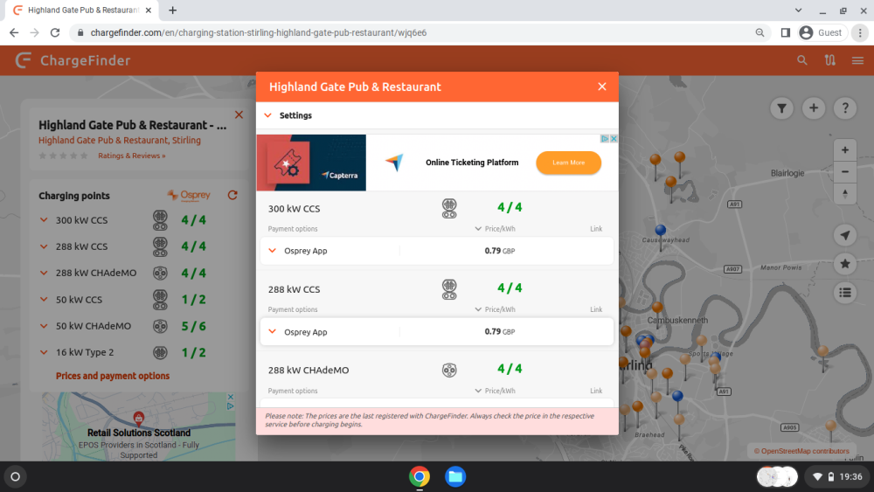The width and height of the screenshot is (874, 492).
Task: Center map on my location arrow
Action: (845, 235)
